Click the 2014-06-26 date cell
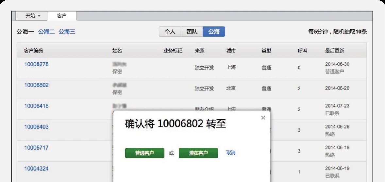This screenshot has width=385, height=182. click(337, 127)
